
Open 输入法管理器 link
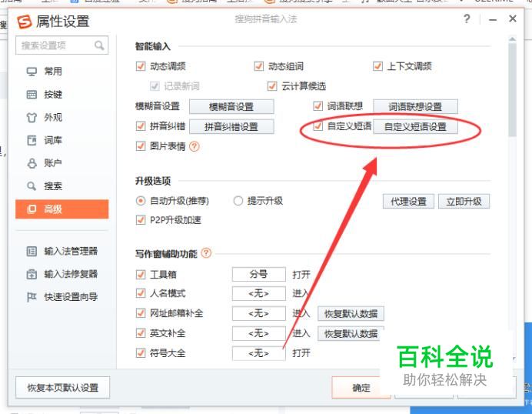pos(71,252)
